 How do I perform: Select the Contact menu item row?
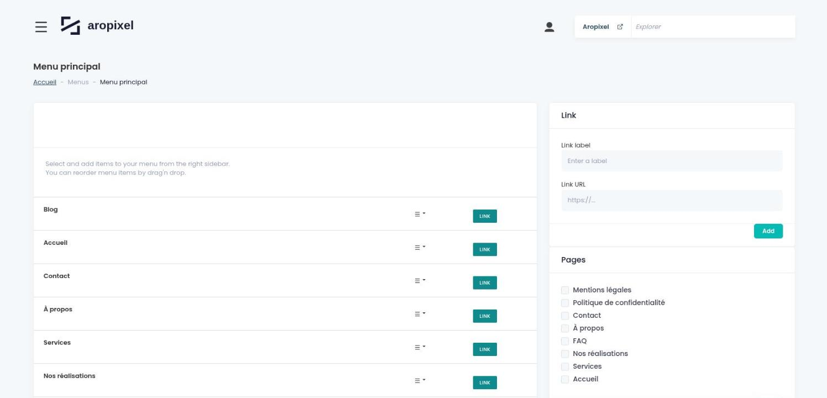(x=285, y=280)
